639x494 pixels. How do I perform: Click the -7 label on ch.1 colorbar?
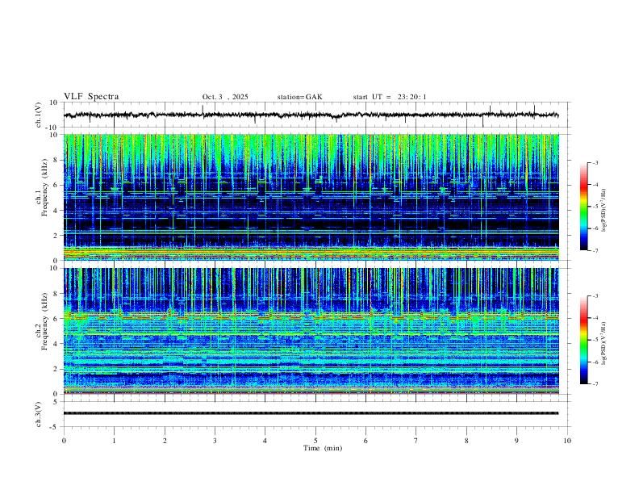point(595,250)
